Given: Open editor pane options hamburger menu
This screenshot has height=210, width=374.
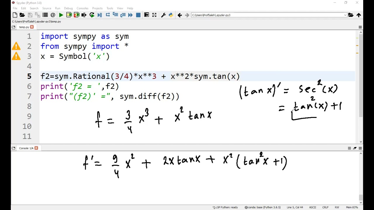Looking at the screenshot, I should pyautogui.click(x=360, y=27).
